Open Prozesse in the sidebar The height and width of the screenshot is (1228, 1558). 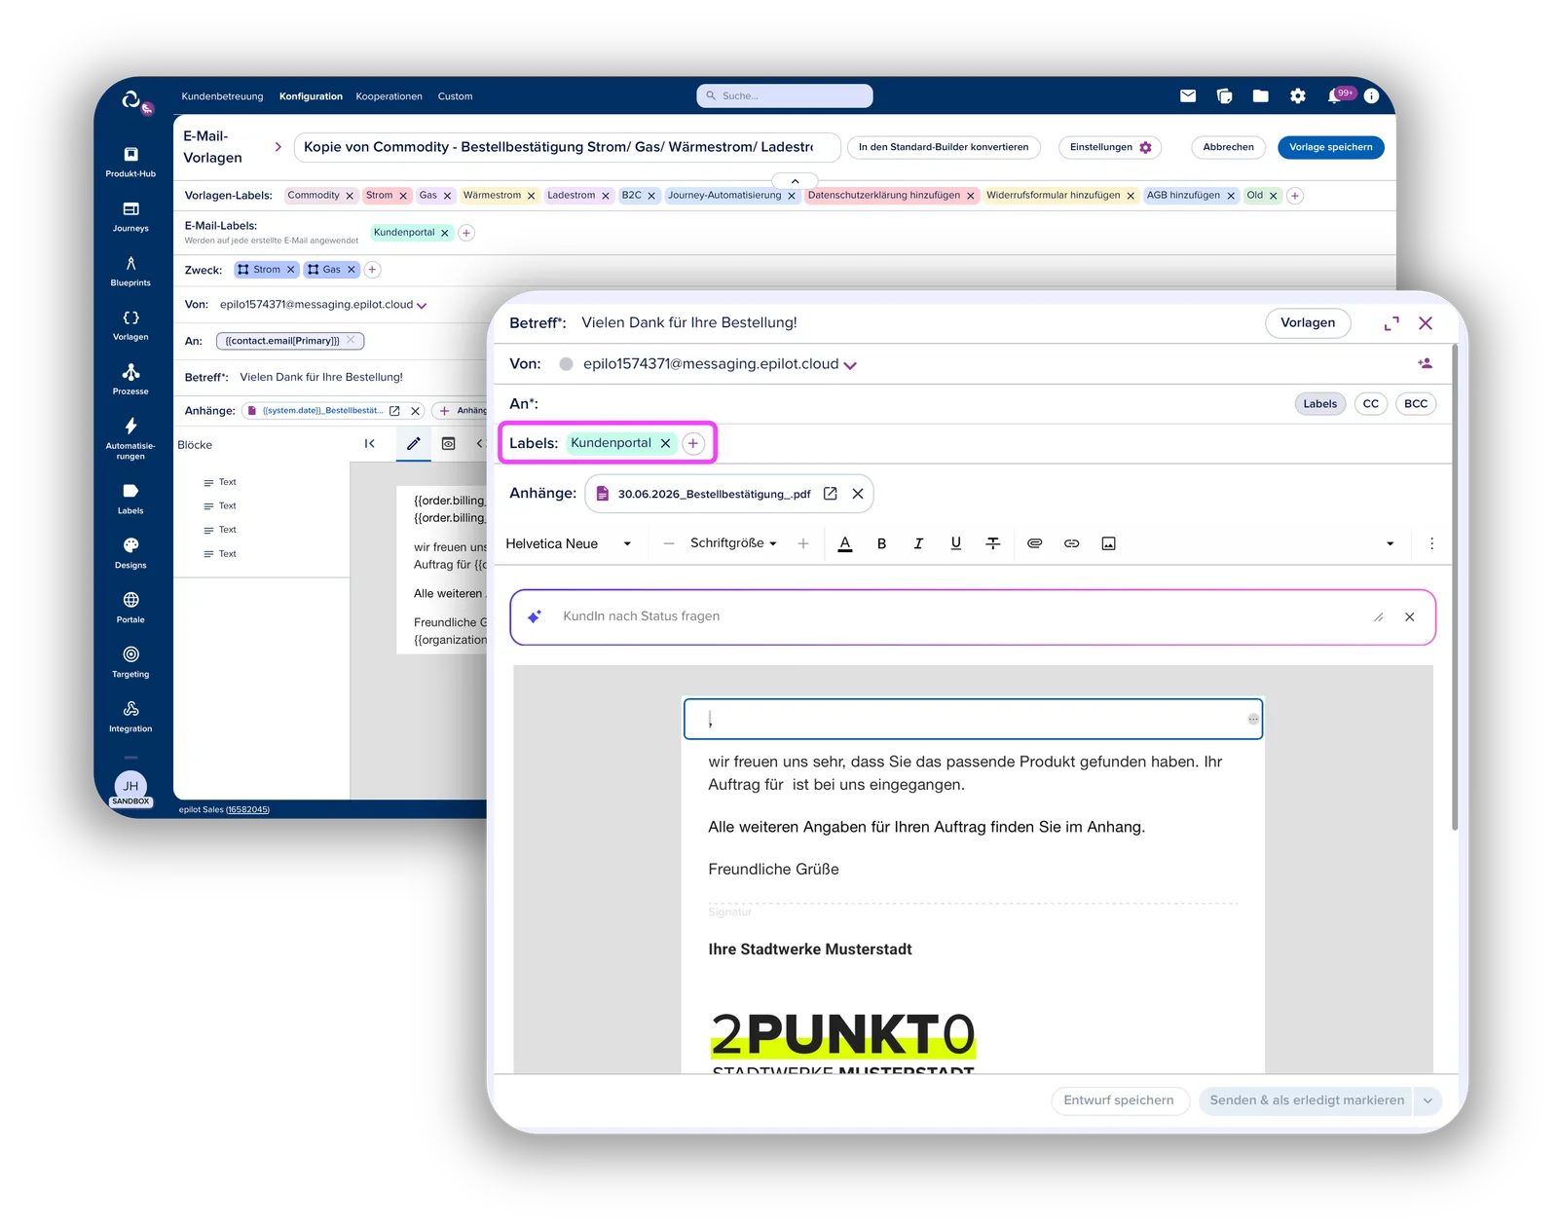coord(130,380)
